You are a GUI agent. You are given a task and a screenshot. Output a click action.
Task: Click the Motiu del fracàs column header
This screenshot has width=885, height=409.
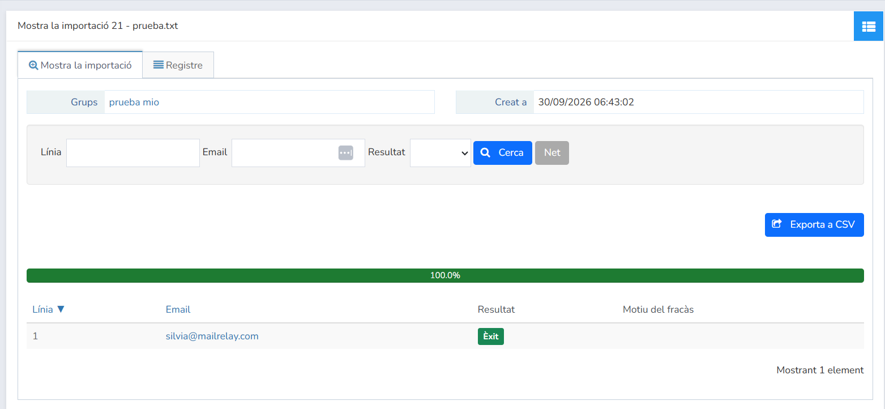point(658,309)
